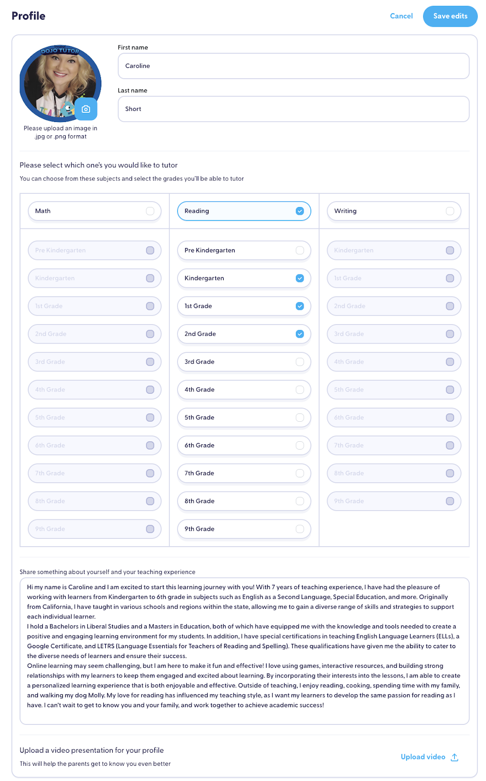Screen dimensions: 486x781
Task: Click the Upload video link
Action: [x=423, y=757]
